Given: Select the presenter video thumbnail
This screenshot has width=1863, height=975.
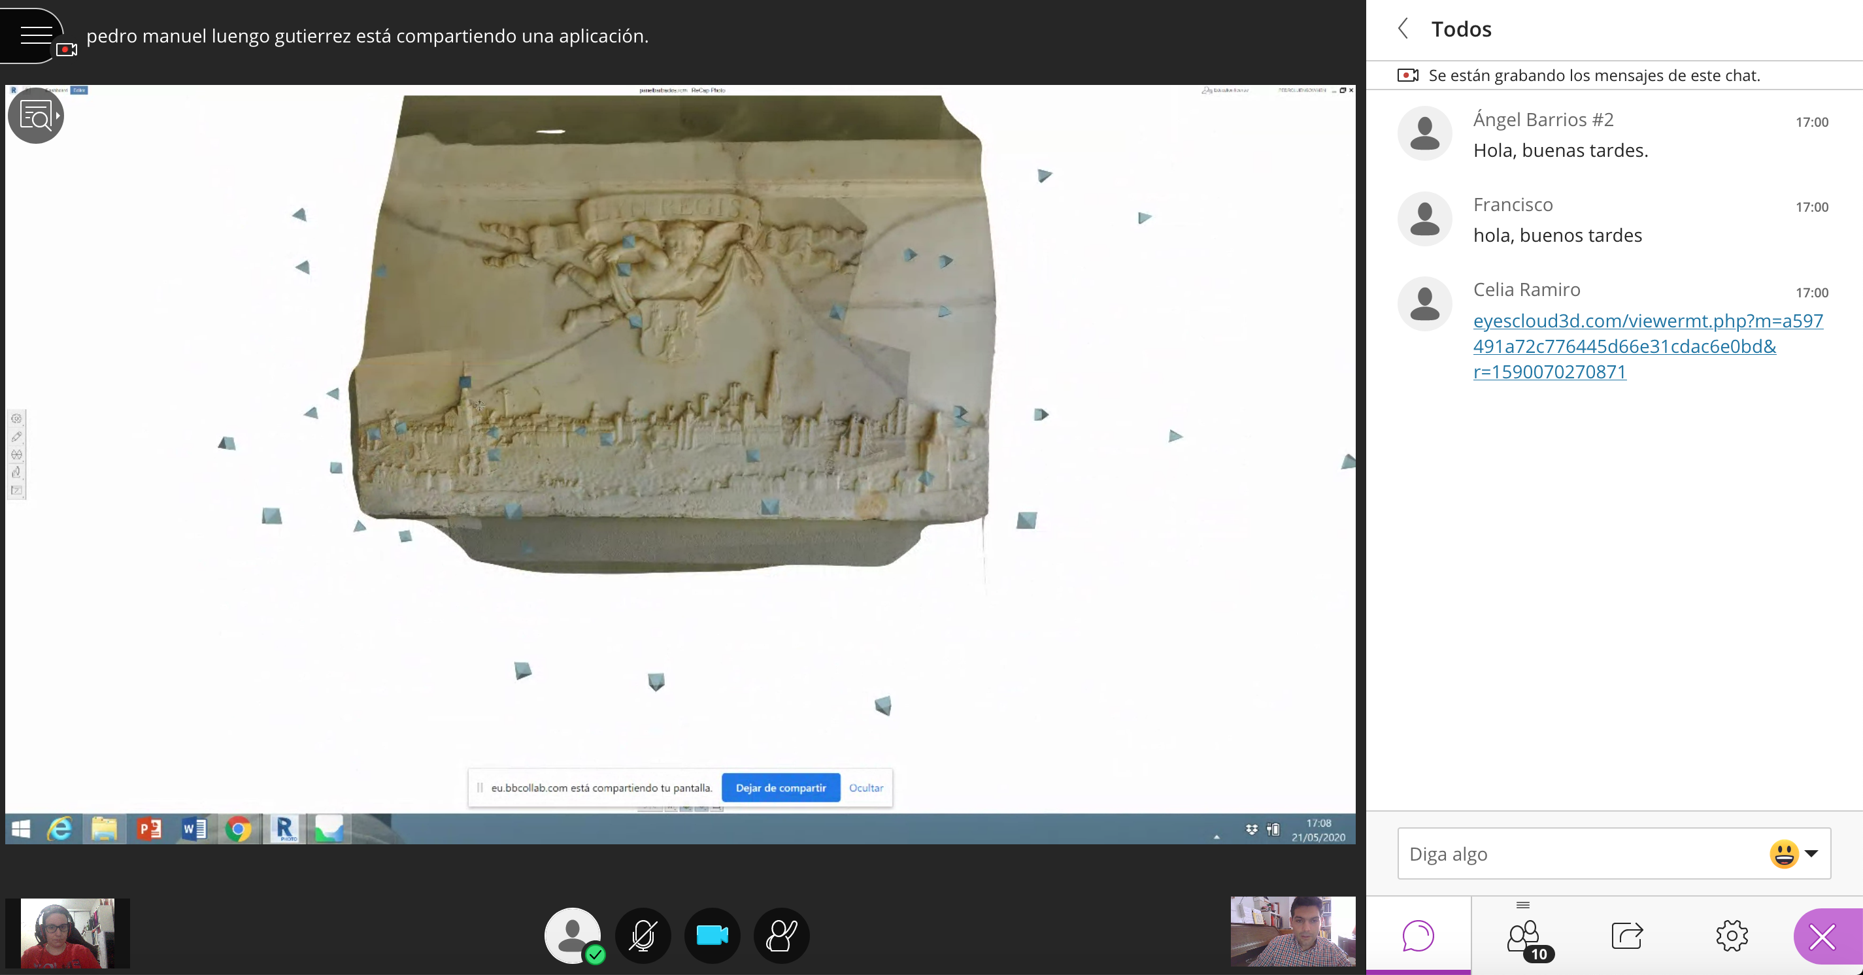Looking at the screenshot, I should (x=1292, y=932).
